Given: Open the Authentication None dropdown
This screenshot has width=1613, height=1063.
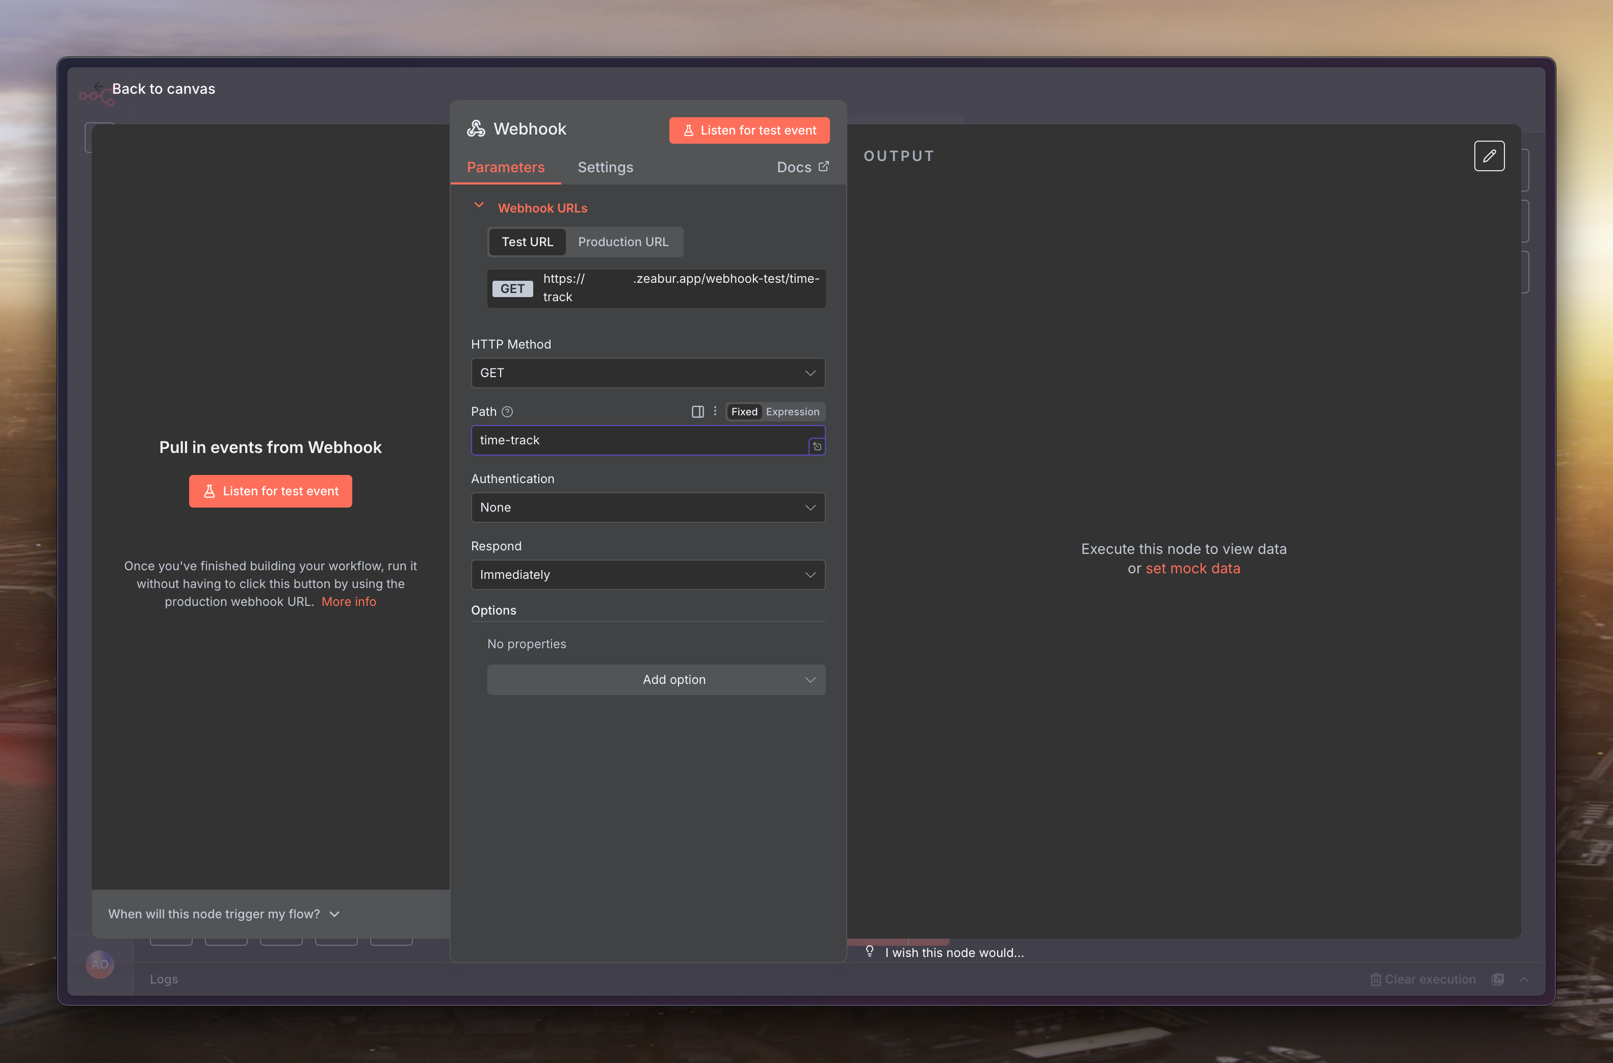Looking at the screenshot, I should tap(647, 507).
